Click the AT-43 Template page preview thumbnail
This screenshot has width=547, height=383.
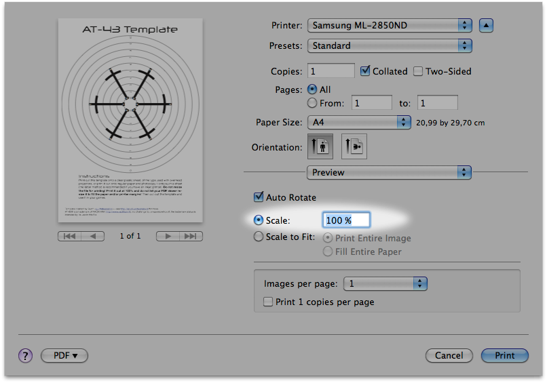130,120
